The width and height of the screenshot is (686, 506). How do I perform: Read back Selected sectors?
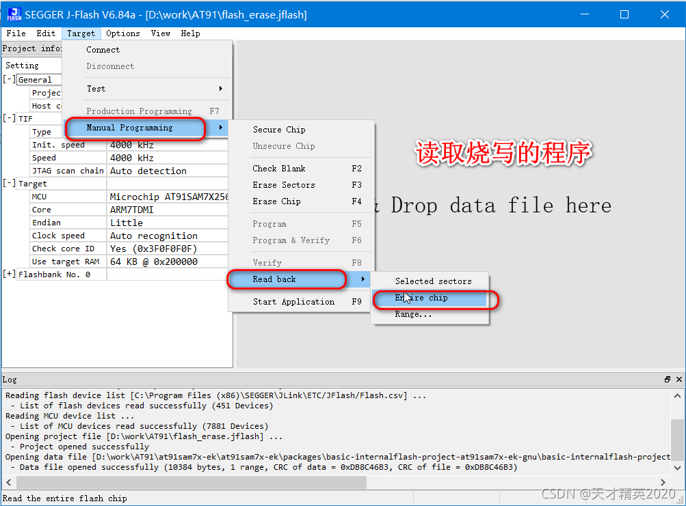(430, 281)
